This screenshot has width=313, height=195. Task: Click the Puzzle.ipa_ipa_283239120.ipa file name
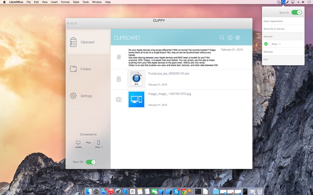(x=168, y=74)
